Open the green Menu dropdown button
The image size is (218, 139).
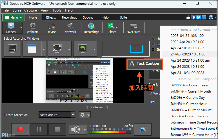tap(13, 17)
